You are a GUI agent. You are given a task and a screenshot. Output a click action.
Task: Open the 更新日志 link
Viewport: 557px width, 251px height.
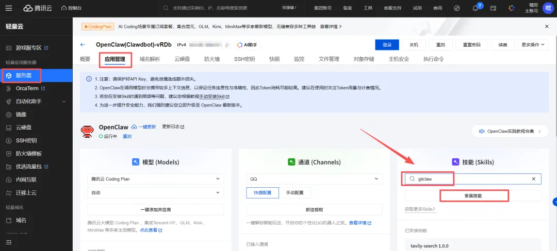(x=173, y=127)
